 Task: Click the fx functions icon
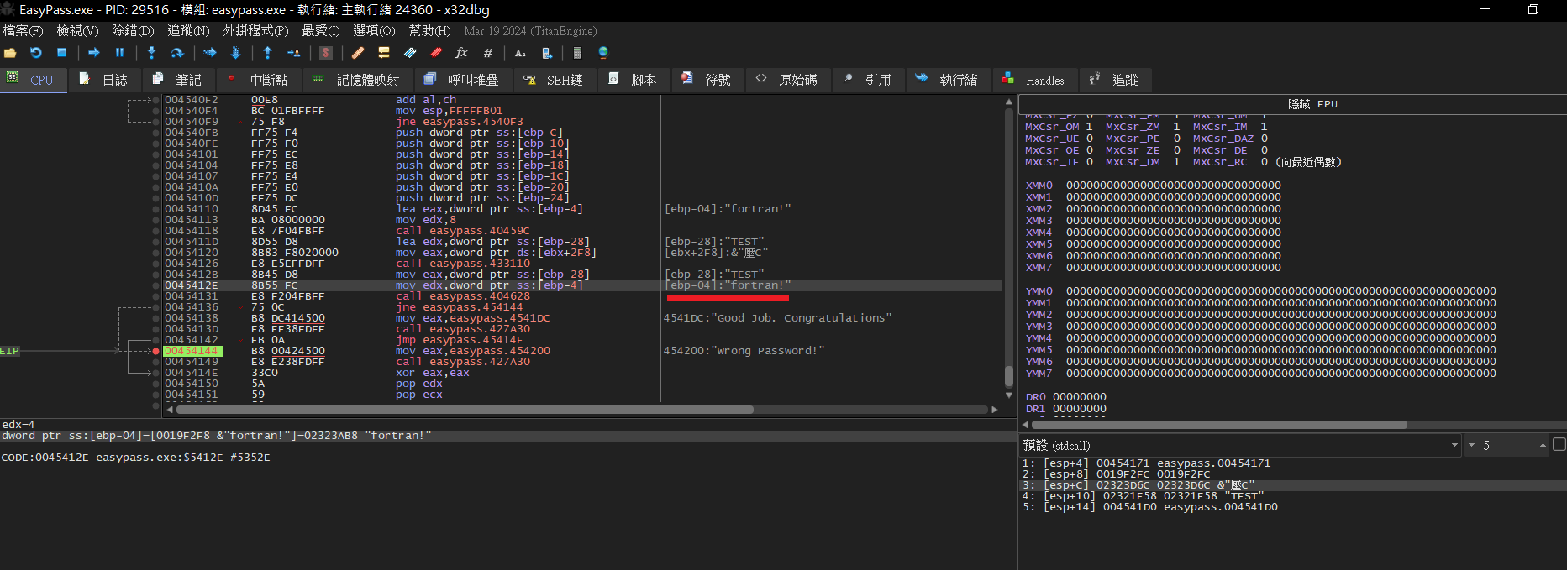tap(461, 53)
